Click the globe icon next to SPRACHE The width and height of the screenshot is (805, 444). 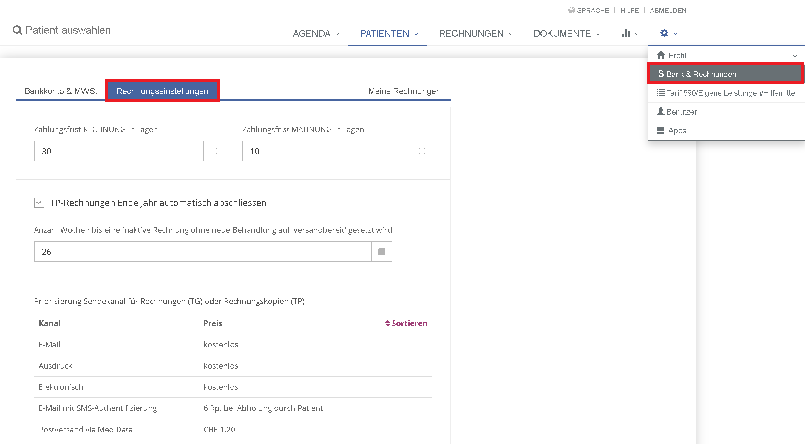[571, 10]
